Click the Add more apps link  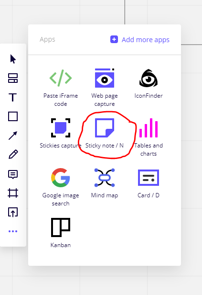[140, 40]
